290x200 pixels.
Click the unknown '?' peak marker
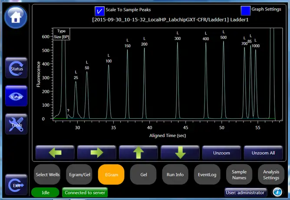point(68,111)
